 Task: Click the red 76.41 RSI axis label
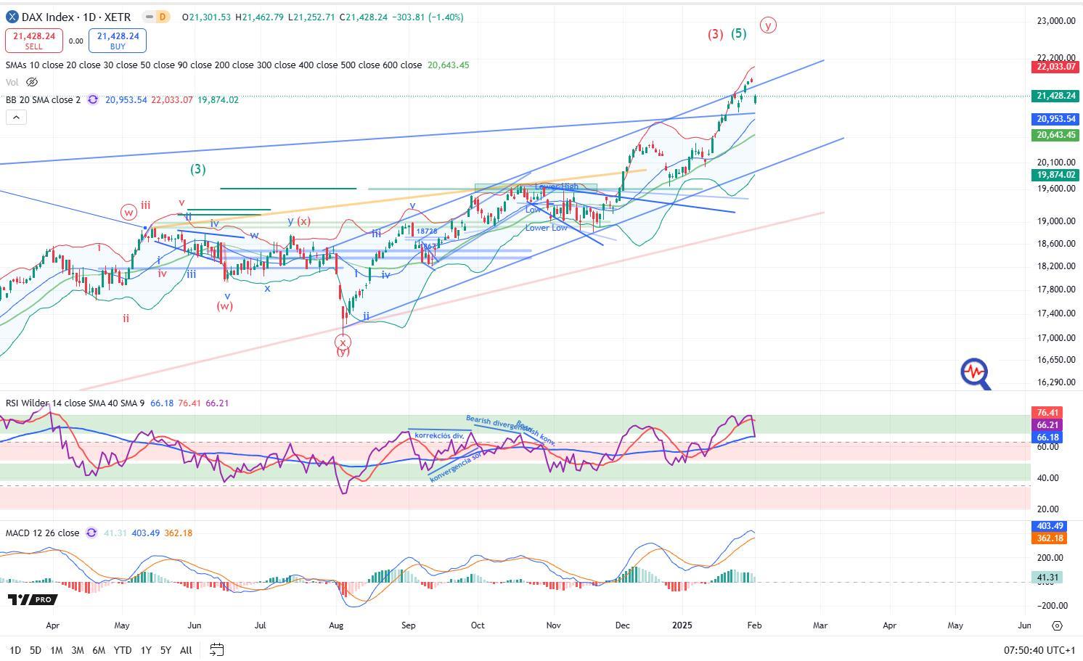click(1048, 412)
